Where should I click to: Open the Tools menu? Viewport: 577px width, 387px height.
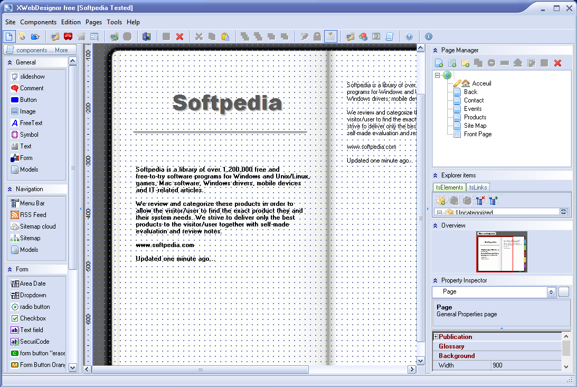tap(114, 22)
